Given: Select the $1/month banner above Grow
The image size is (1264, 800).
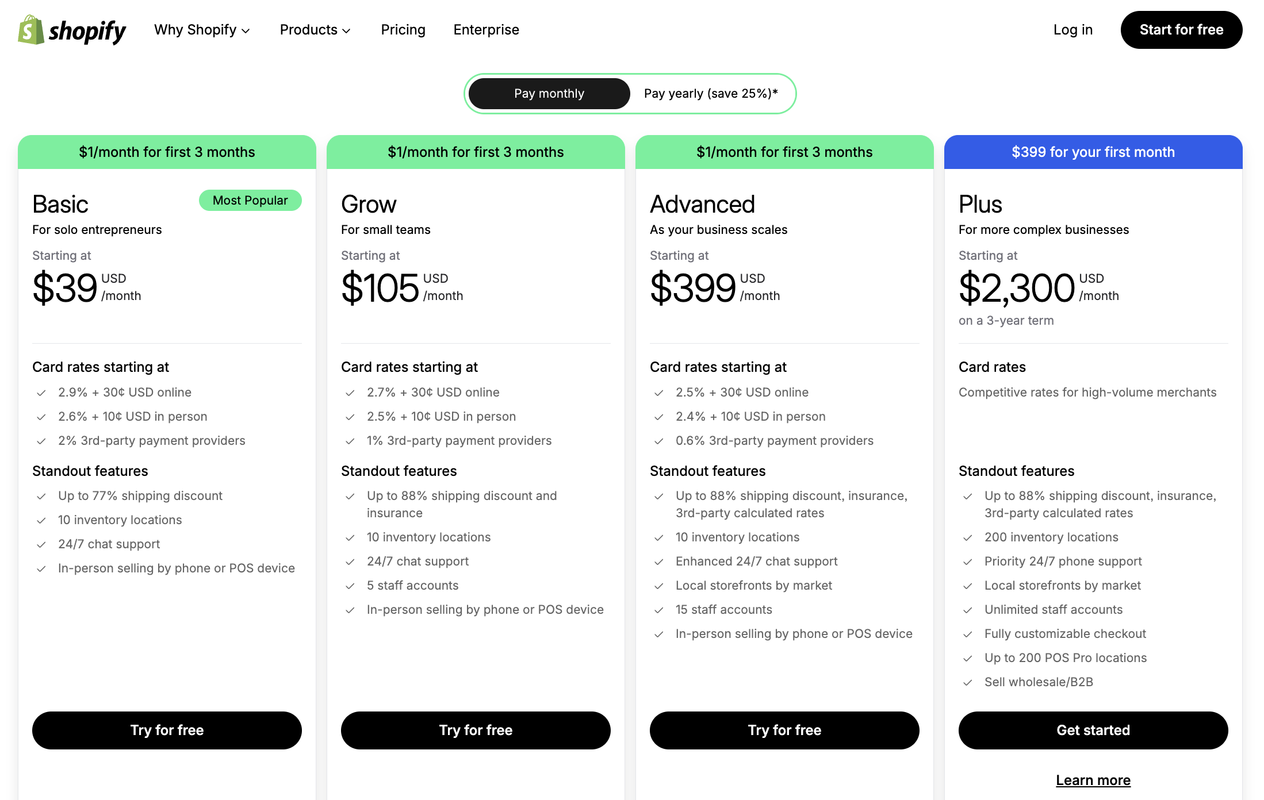Looking at the screenshot, I should 476,152.
